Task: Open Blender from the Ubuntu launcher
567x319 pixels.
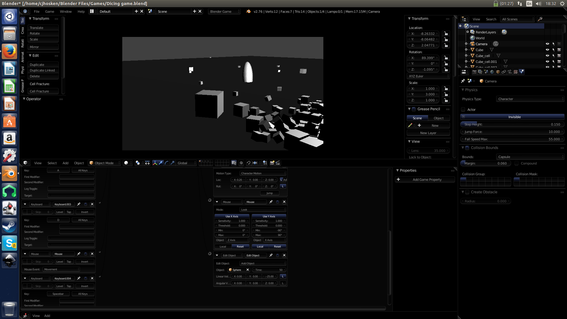Action: [x=9, y=173]
